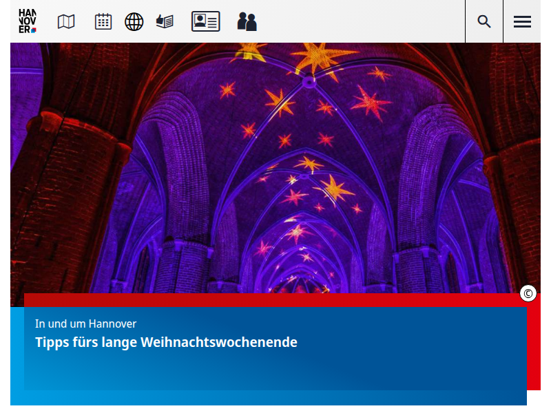Select the globe language icon
551x413 pixels.
pyautogui.click(x=134, y=21)
